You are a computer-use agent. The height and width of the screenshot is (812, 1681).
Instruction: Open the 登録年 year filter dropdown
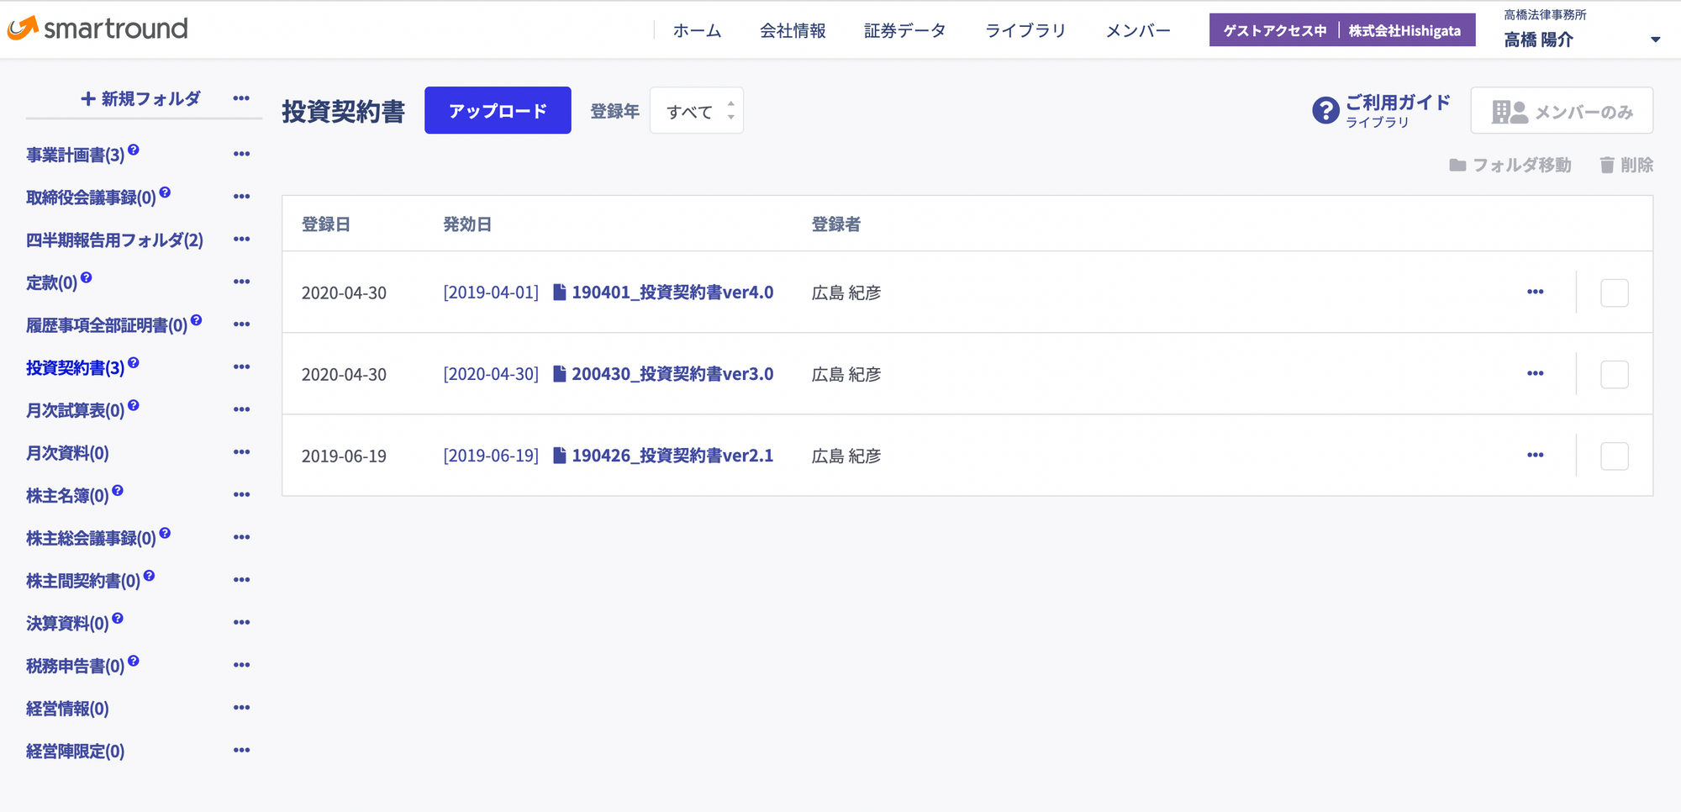click(x=697, y=110)
